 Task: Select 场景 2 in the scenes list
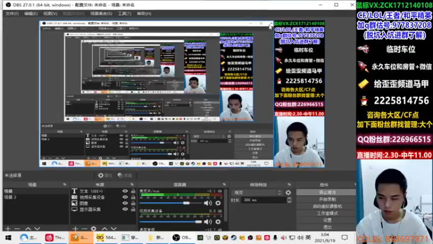tap(36, 197)
